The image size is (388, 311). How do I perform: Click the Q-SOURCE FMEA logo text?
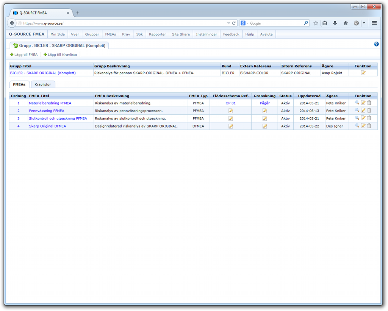pyautogui.click(x=27, y=34)
